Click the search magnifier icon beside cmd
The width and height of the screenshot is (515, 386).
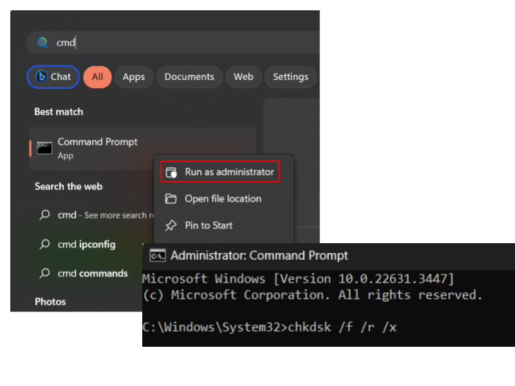pyautogui.click(x=42, y=42)
